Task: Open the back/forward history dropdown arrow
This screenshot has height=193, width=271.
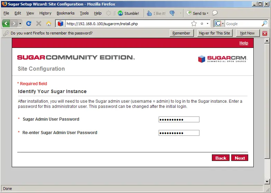Action: [x=20, y=23]
